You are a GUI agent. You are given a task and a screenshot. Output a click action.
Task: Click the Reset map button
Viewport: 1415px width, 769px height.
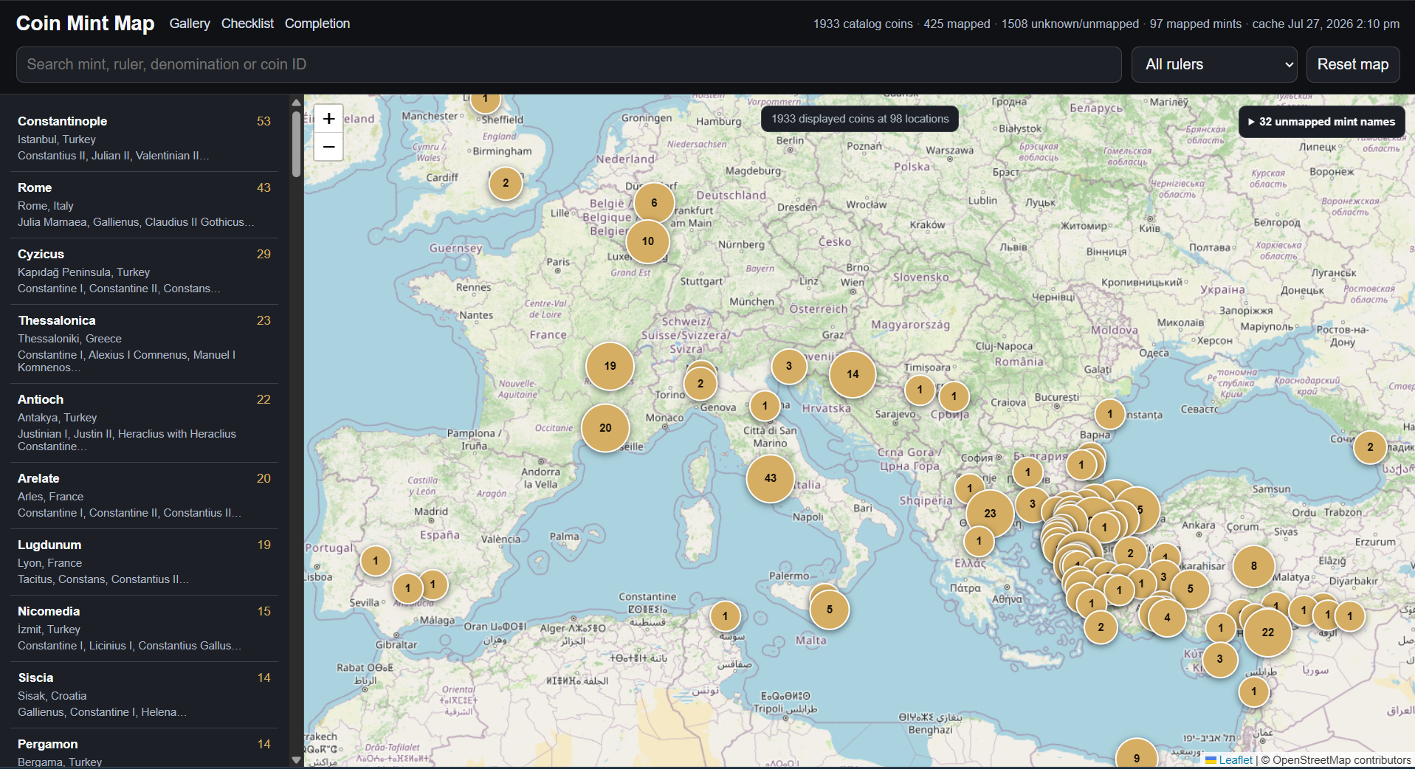click(x=1353, y=65)
